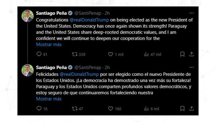Reply to the English congratulations tweet
Viewport: 216px width, 122px height.
pyautogui.click(x=39, y=54)
